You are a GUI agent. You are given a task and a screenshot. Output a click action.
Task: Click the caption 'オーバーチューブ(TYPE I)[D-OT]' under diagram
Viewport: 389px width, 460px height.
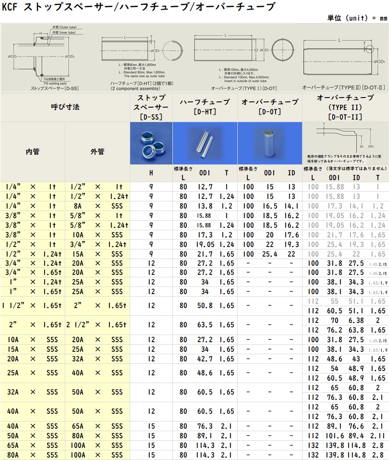point(244,88)
